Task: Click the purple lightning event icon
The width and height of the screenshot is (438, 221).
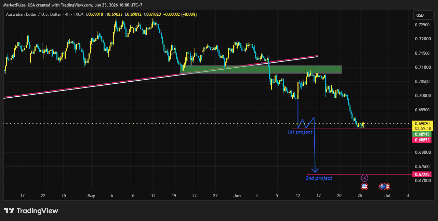Action: [x=365, y=178]
